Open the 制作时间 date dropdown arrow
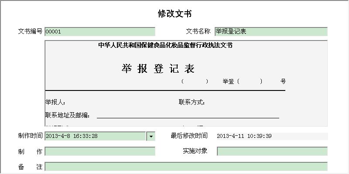The image size is (349, 174). [x=151, y=136]
